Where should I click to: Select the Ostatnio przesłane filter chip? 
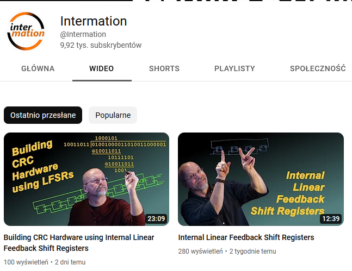point(43,115)
